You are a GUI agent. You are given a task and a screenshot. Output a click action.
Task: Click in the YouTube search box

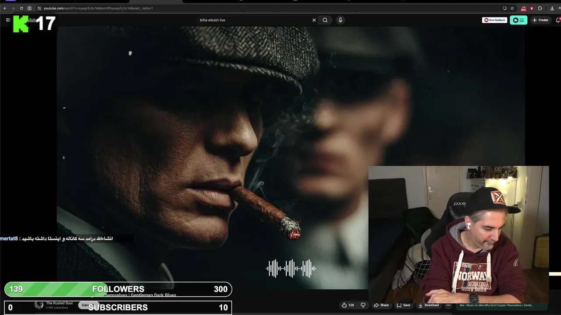(x=254, y=20)
